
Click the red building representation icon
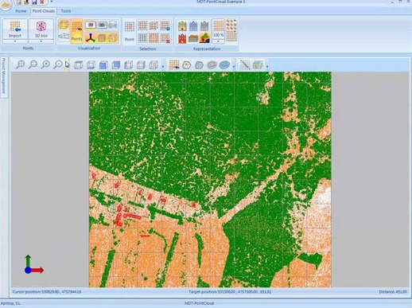(x=182, y=39)
